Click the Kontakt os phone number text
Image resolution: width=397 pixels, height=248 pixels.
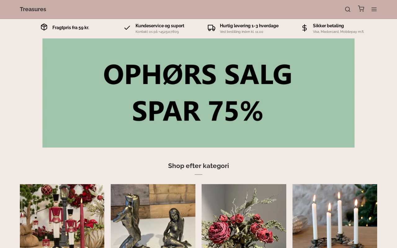pos(157,32)
